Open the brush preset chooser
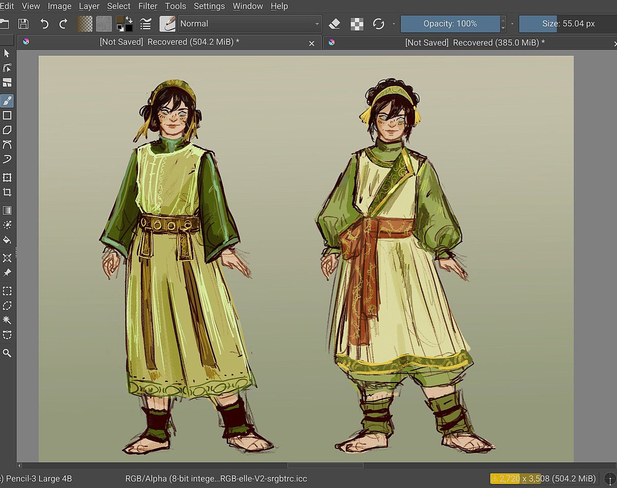The height and width of the screenshot is (488, 617). pyautogui.click(x=167, y=24)
